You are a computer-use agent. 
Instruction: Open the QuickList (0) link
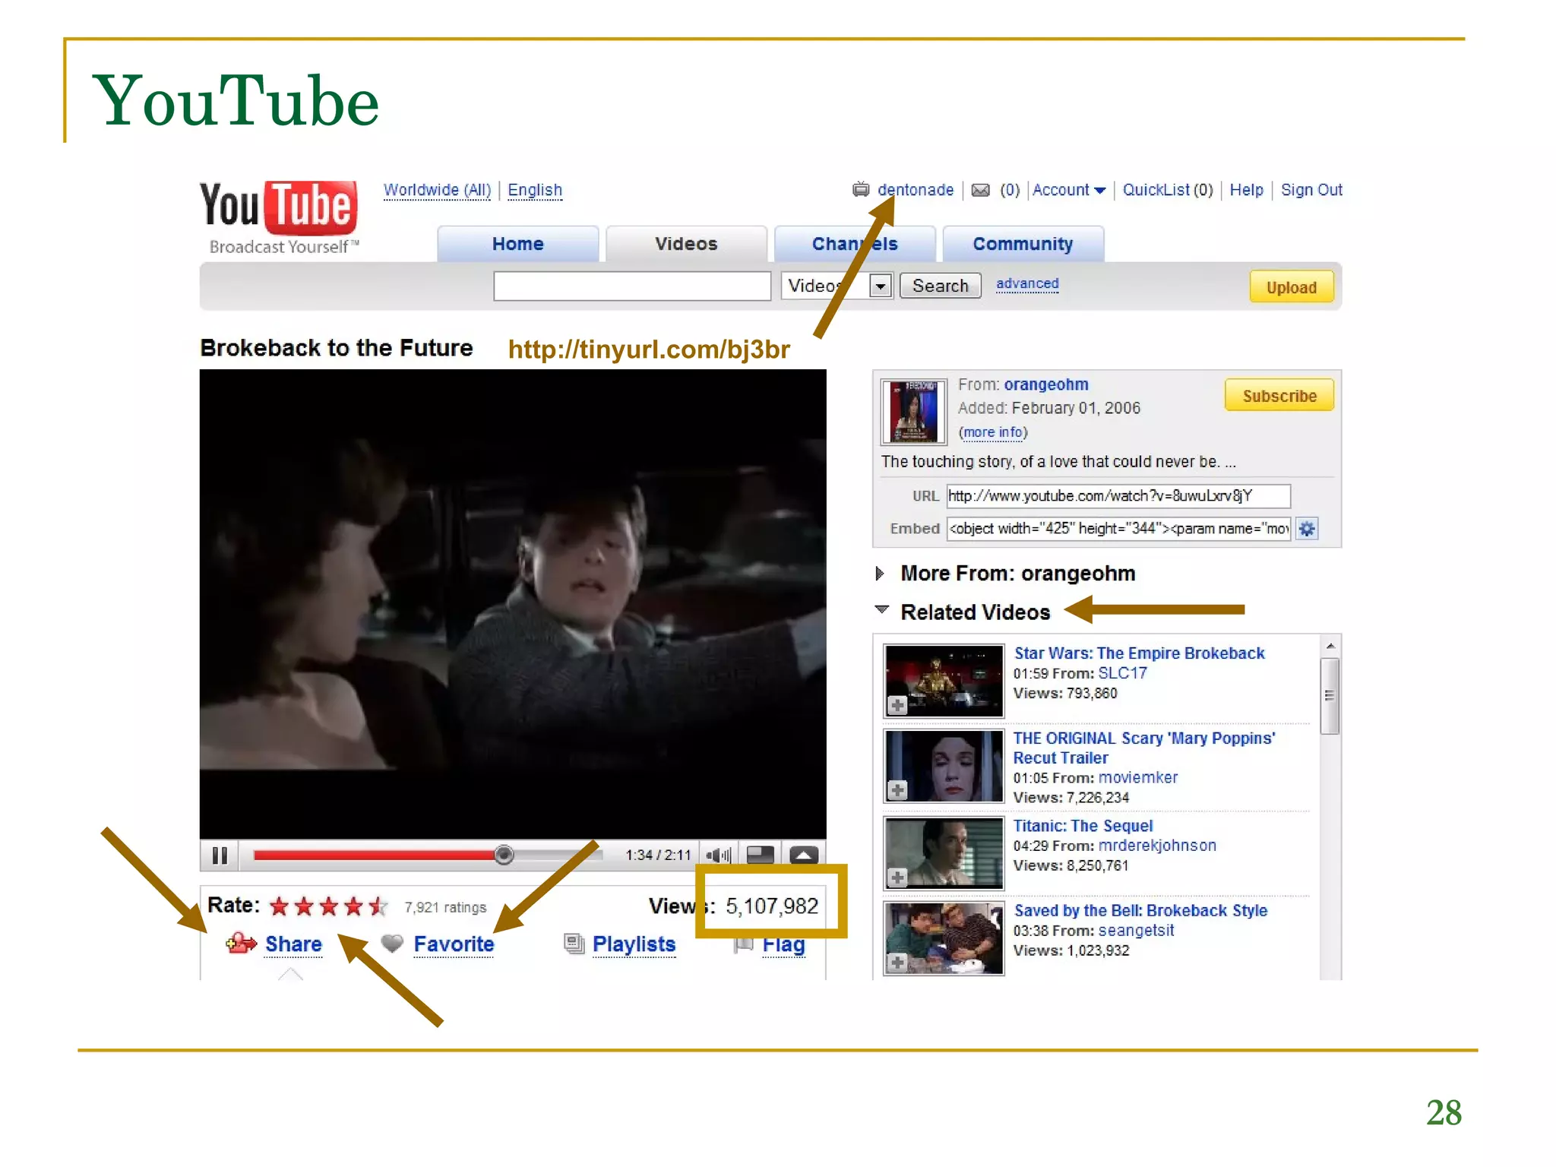[1168, 190]
